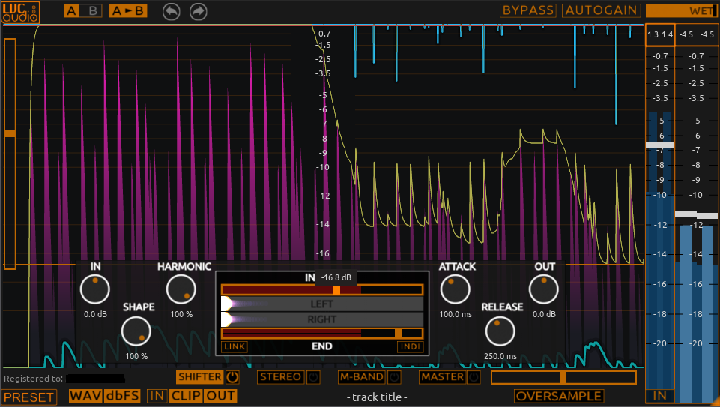Click the 0.0 dB value under OUT knob
Image resolution: width=720 pixels, height=407 pixels.
(x=544, y=315)
